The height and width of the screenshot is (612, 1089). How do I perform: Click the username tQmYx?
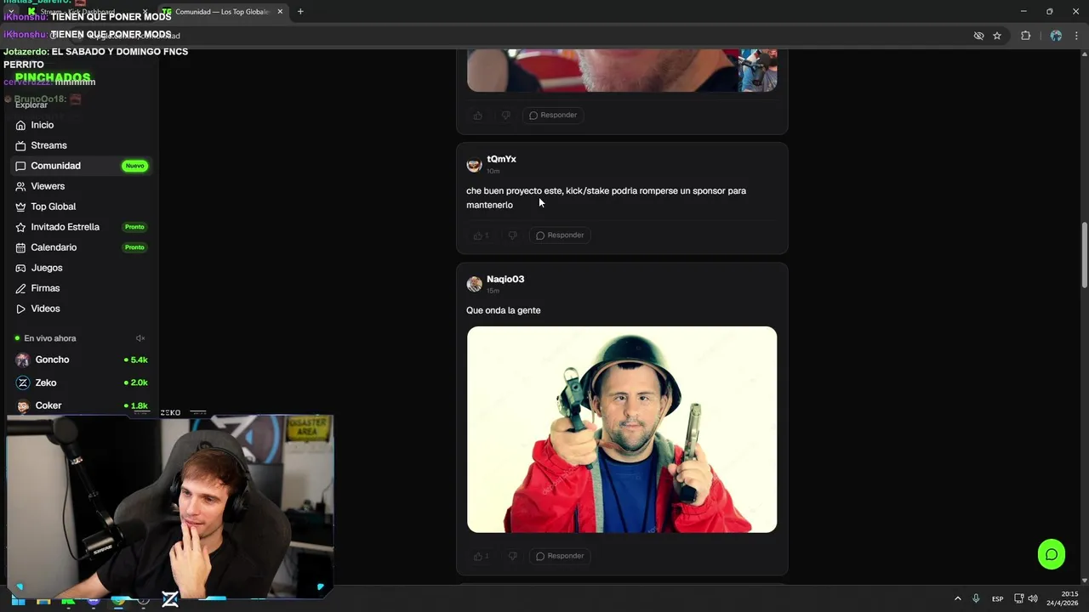501,159
